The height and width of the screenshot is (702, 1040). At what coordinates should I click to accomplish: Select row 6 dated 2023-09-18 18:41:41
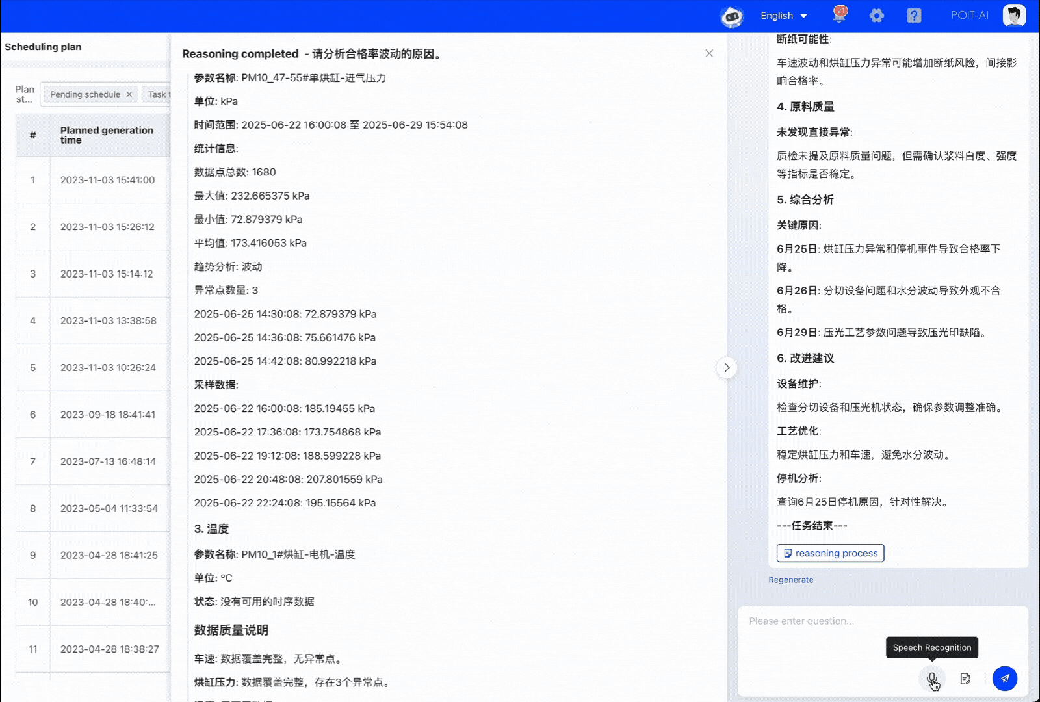pos(107,415)
